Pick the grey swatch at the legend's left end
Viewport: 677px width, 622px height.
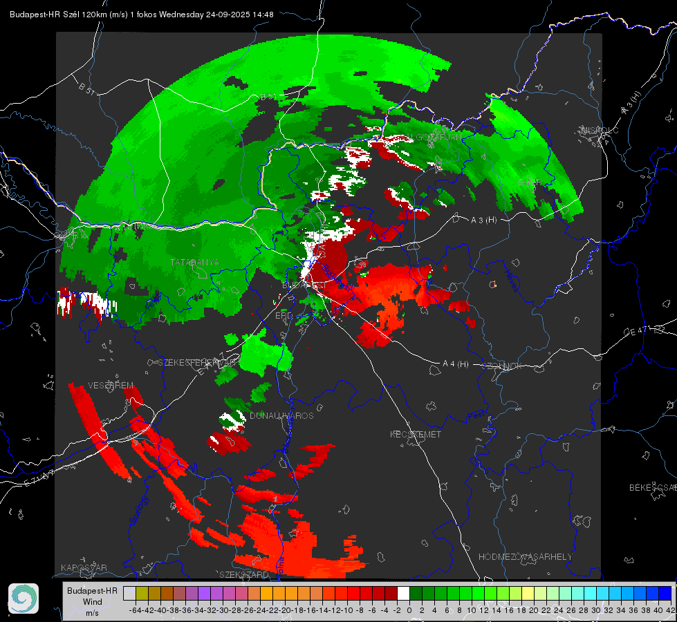tap(129, 593)
